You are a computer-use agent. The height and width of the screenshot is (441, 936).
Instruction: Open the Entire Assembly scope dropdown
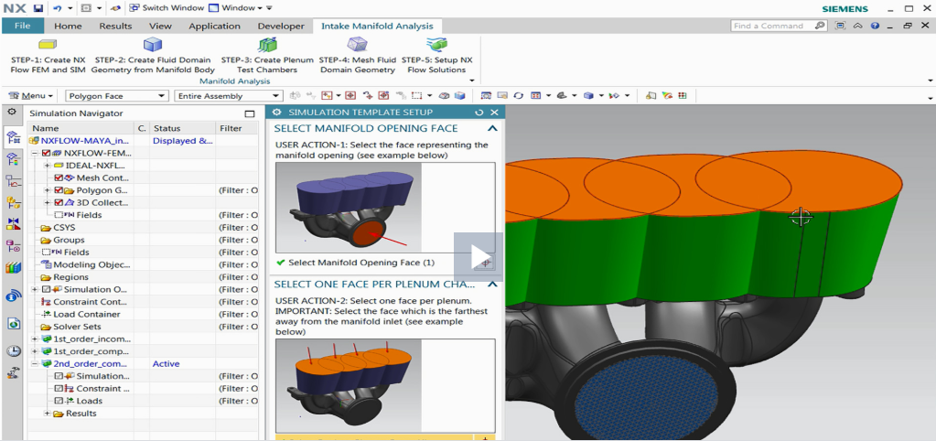point(228,95)
